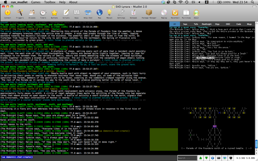This screenshot has width=258, height=161.
Task: Click the green search-up arrow button
Action: [201, 158]
